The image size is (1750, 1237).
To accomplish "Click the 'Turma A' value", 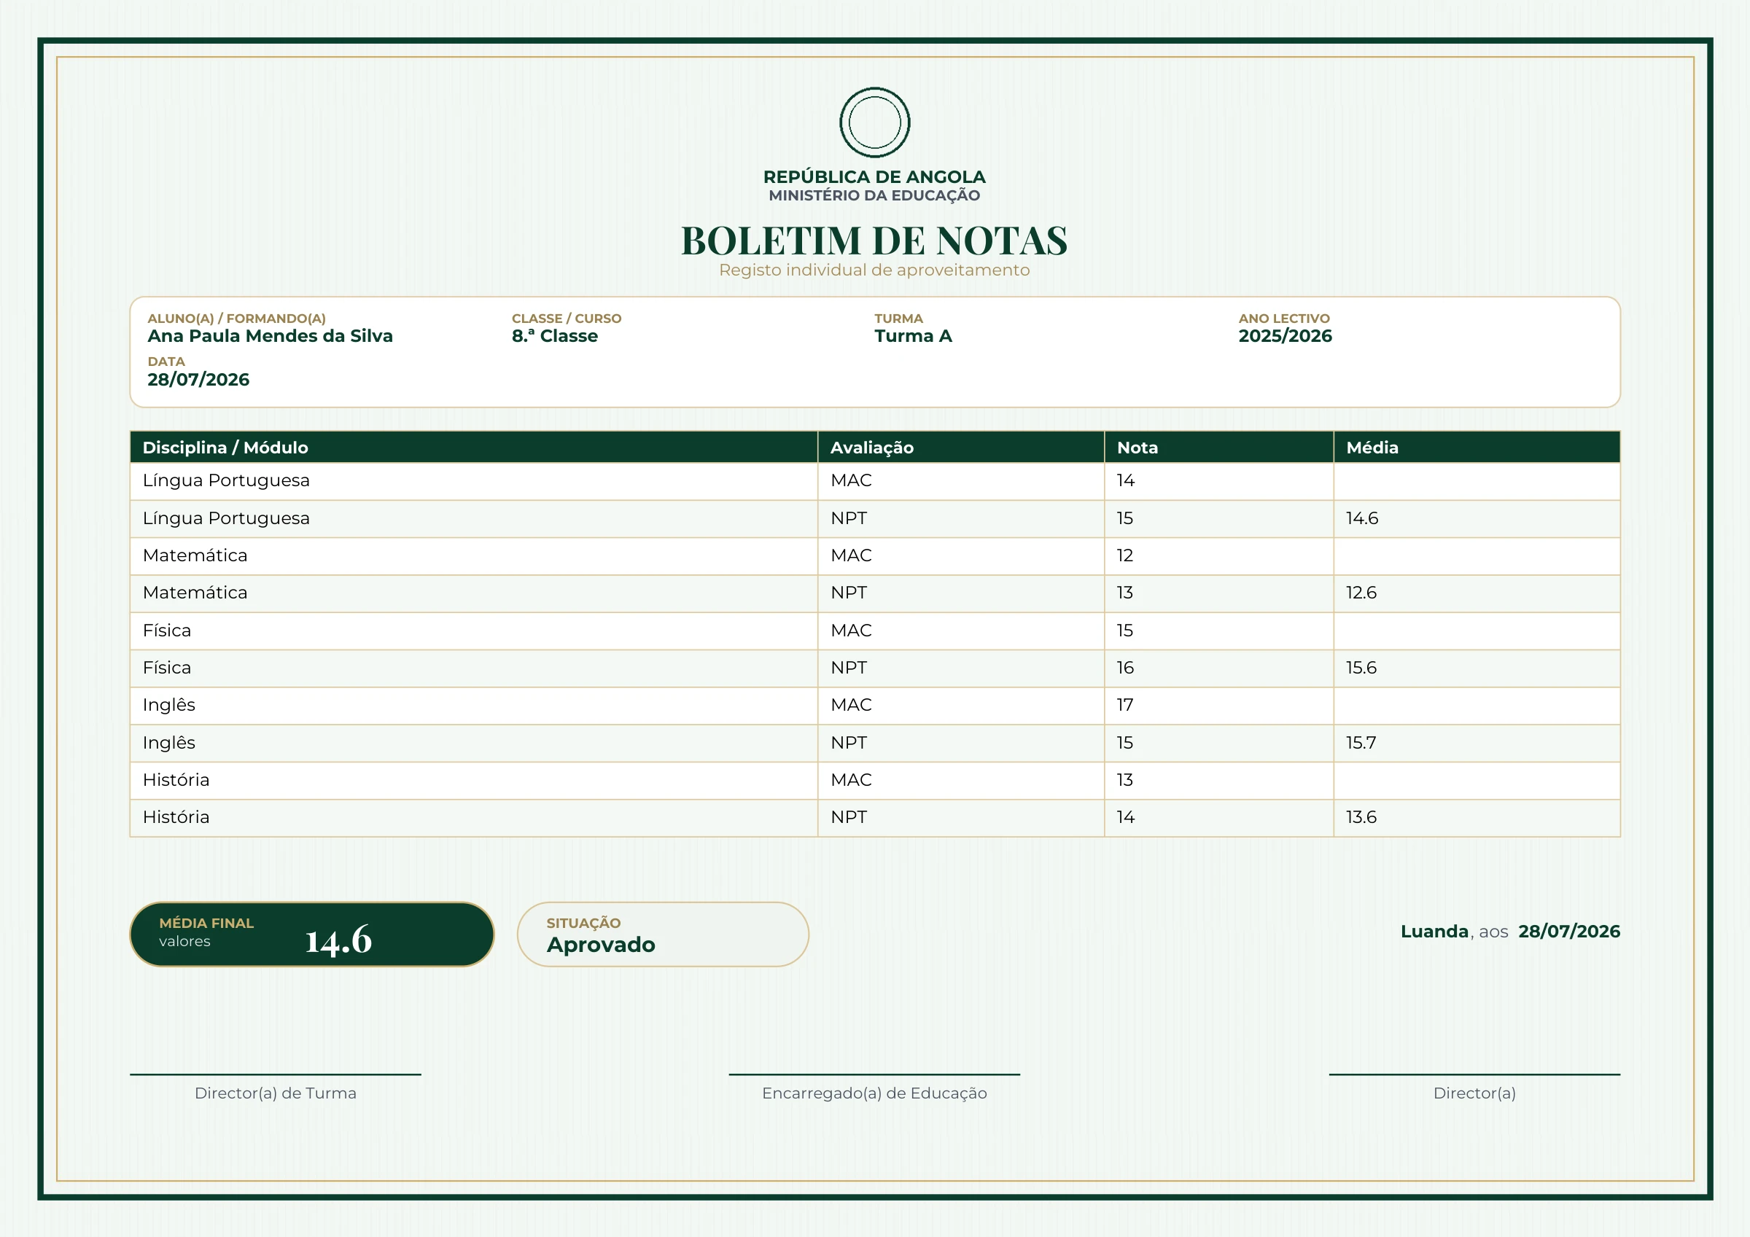I will 913,336.
